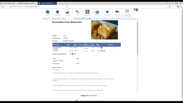Click the report vertical scrollbar thumb
The width and height of the screenshot is (183, 103).
pos(137,38)
